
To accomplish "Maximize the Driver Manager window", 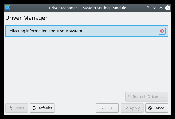I will coord(161,8).
